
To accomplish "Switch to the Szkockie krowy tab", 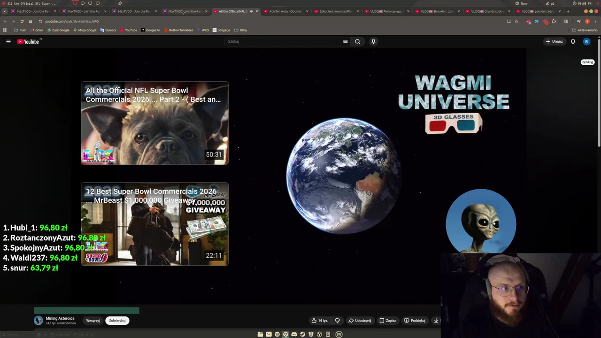I will click(335, 11).
